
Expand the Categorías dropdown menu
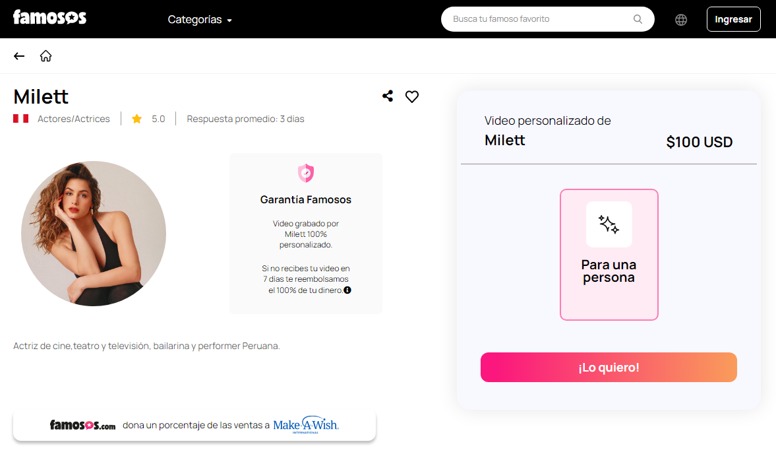200,19
